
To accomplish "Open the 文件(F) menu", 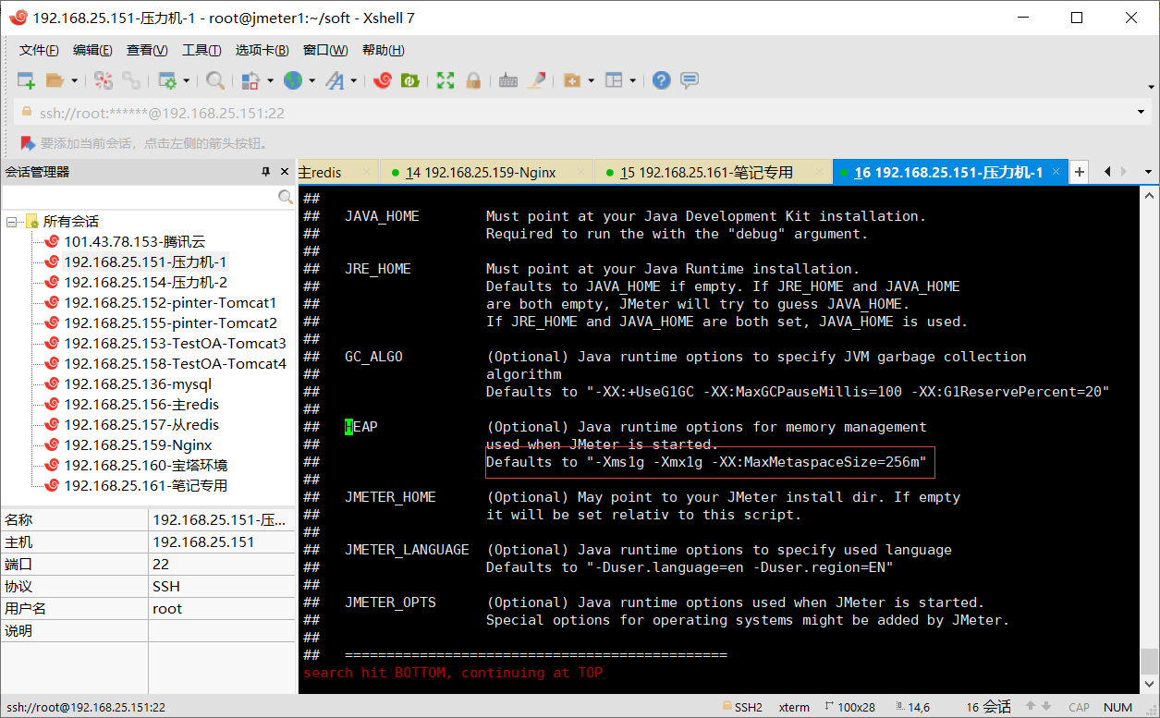I will (39, 50).
